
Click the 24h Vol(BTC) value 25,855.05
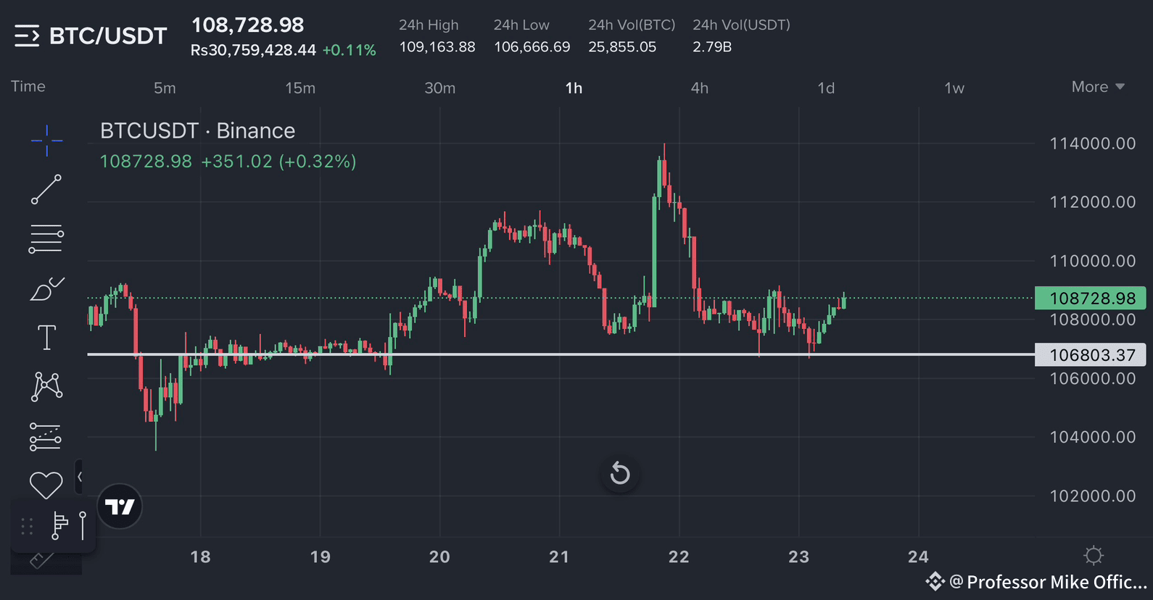[x=622, y=46]
